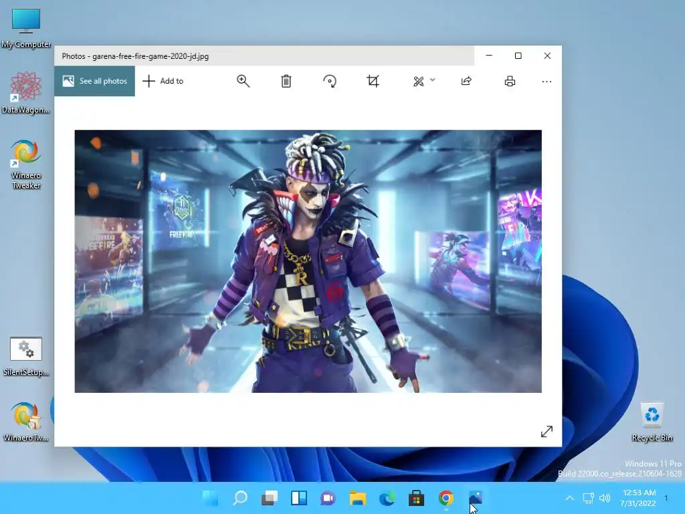Open Microsoft Store from taskbar
685x514 pixels.
pyautogui.click(x=416, y=498)
